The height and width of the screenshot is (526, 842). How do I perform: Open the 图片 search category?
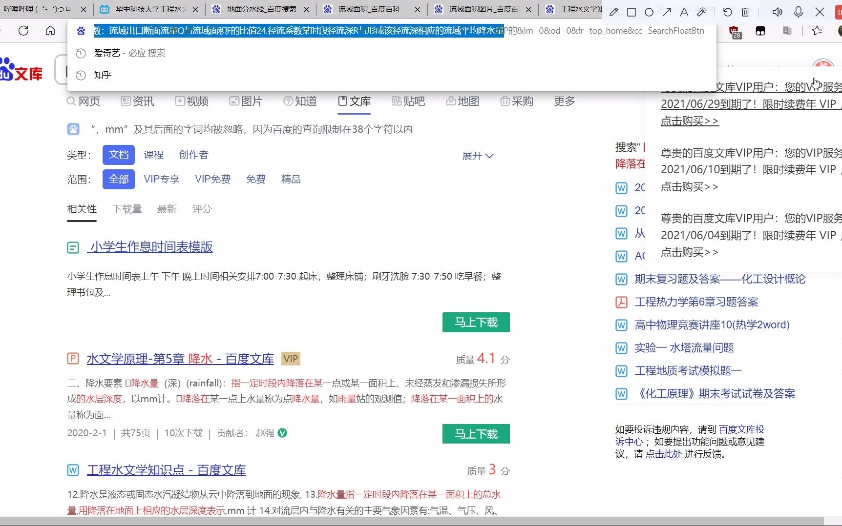tap(246, 101)
